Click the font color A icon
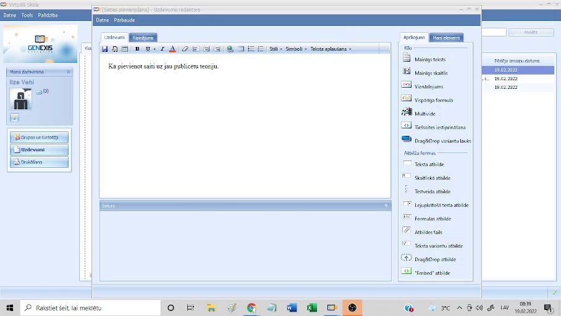This screenshot has height=316, width=561. coord(172,49)
